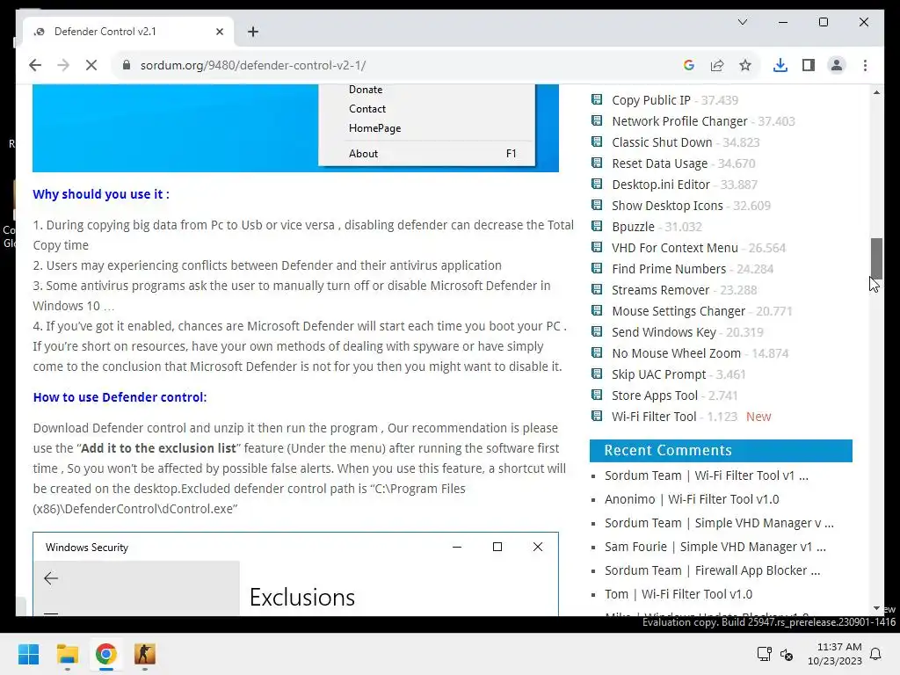This screenshot has width=900, height=675.
Task: Click icon beside Copy Public IP
Action: click(x=597, y=99)
